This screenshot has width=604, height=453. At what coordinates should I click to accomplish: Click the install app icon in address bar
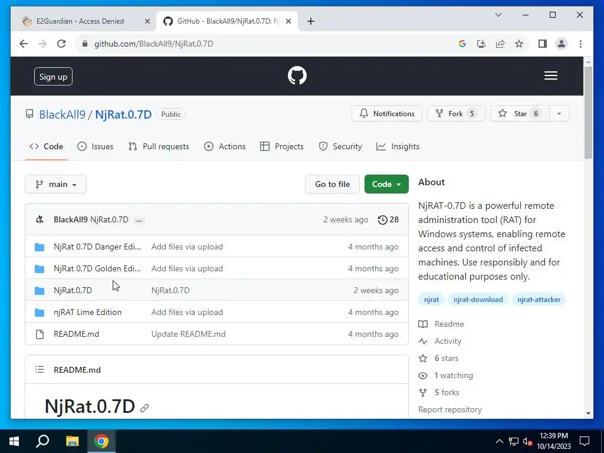[x=481, y=44]
